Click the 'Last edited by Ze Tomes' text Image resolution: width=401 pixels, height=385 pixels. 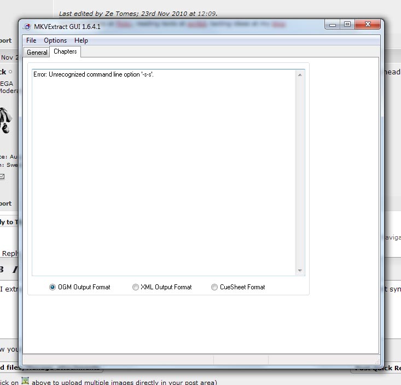pyautogui.click(x=138, y=14)
